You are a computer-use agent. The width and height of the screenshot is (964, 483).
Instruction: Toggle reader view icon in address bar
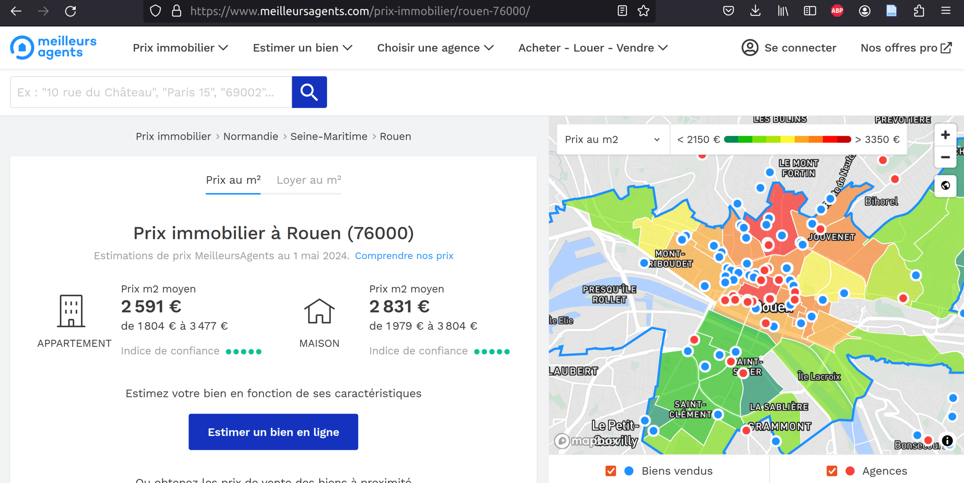(622, 11)
